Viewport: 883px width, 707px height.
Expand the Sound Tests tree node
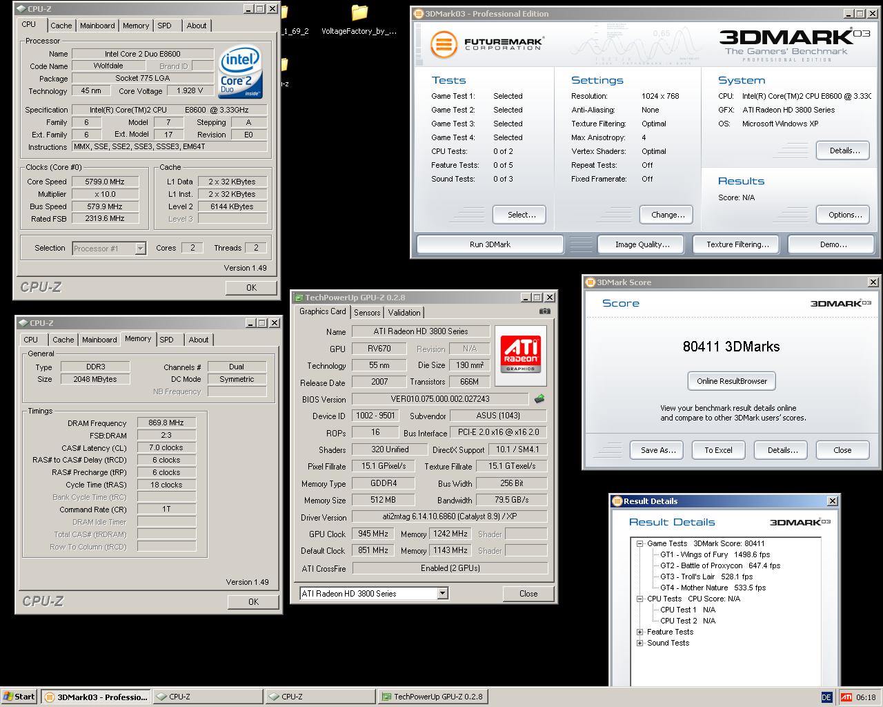click(x=640, y=643)
